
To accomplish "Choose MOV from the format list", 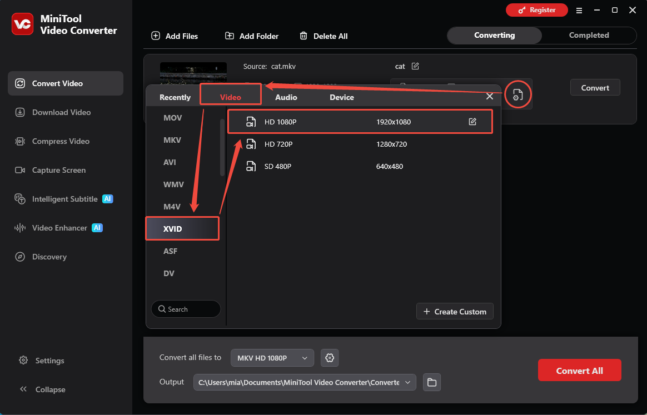I will pyautogui.click(x=172, y=118).
